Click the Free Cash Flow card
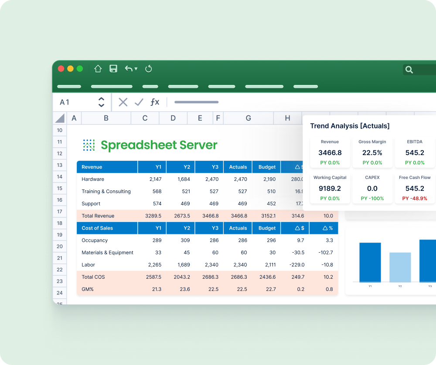This screenshot has width=436, height=365. [x=415, y=188]
